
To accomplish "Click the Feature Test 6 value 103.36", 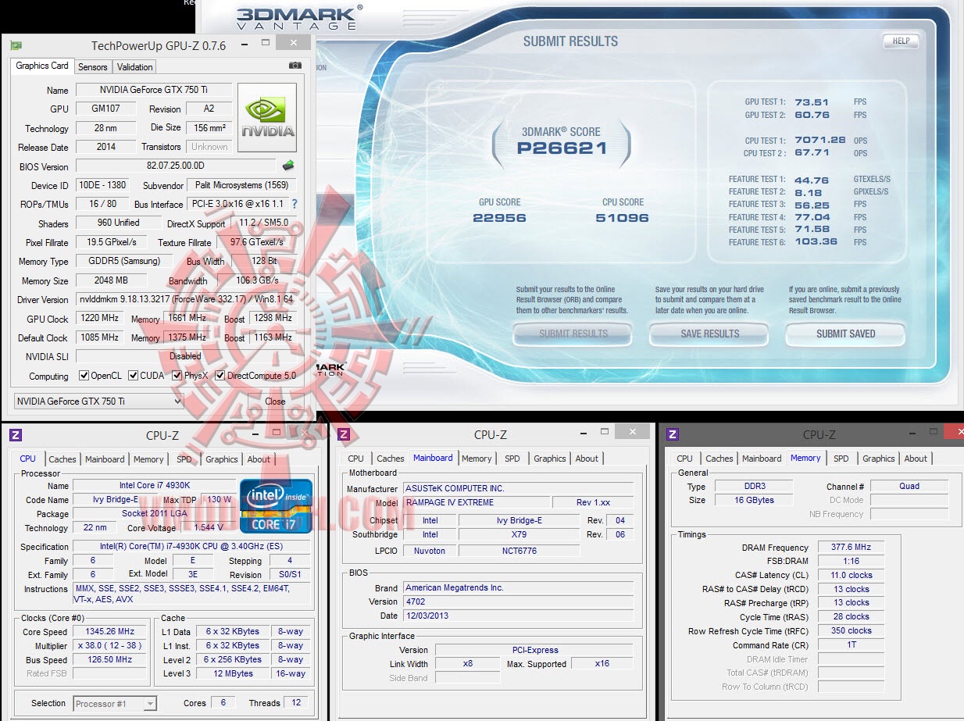I will (816, 241).
